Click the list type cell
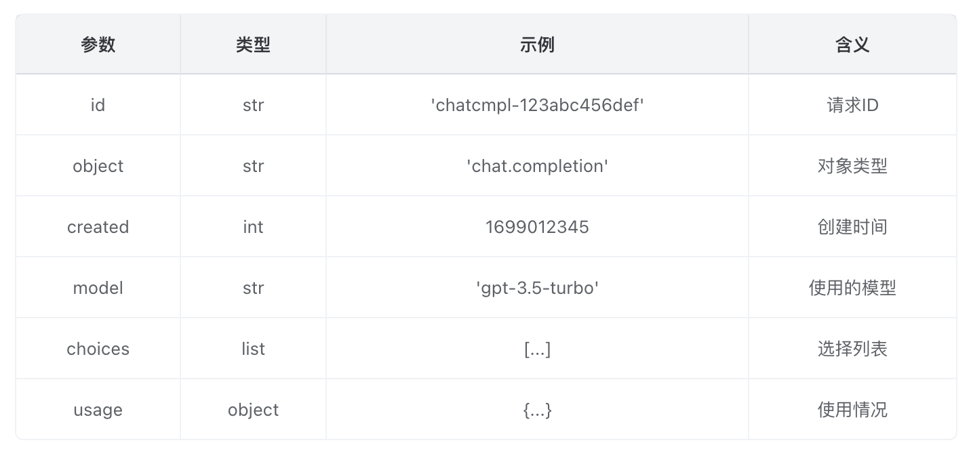Viewport: 971px width, 451px height. tap(253, 349)
